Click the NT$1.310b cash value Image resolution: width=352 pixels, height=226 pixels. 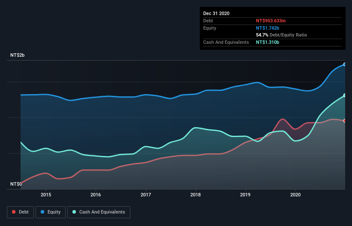(268, 42)
